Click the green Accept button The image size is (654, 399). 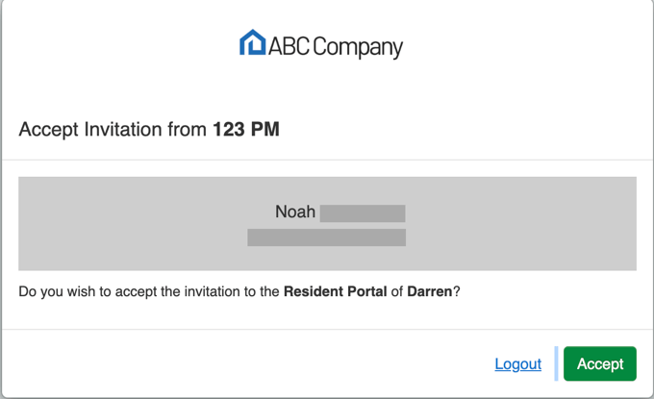click(x=600, y=363)
